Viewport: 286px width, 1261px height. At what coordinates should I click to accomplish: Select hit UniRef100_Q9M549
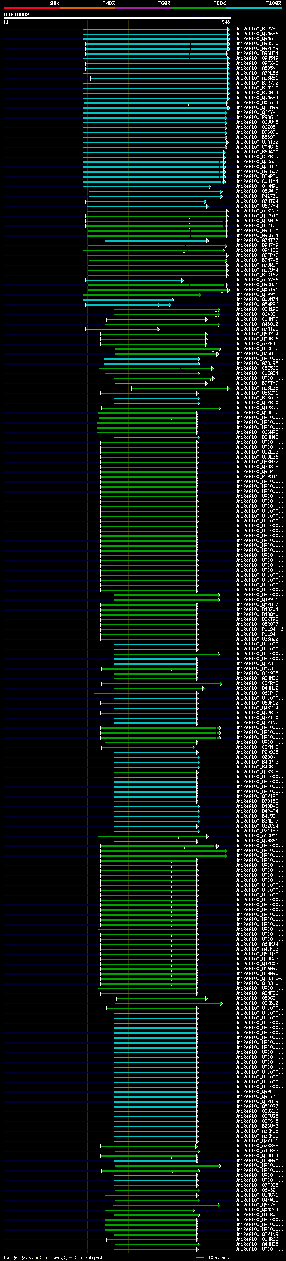(257, 58)
